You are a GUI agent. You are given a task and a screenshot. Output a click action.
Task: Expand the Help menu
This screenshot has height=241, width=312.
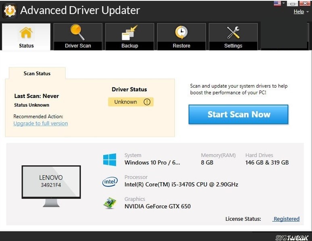point(301,12)
